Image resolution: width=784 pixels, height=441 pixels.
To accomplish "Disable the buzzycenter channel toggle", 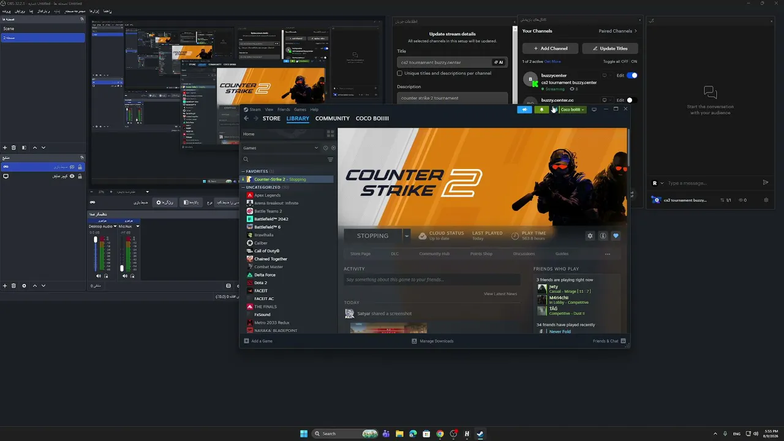I will click(x=632, y=75).
